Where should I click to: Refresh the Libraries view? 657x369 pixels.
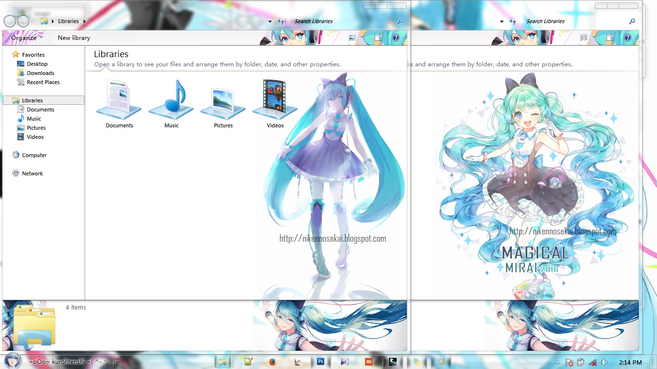point(281,21)
